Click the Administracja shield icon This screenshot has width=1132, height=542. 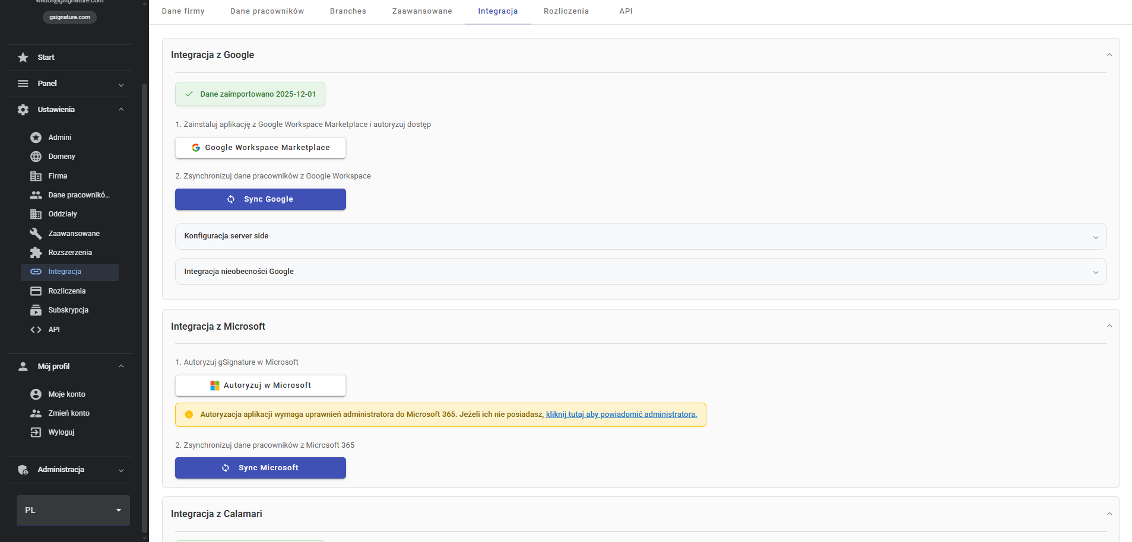pyautogui.click(x=23, y=470)
